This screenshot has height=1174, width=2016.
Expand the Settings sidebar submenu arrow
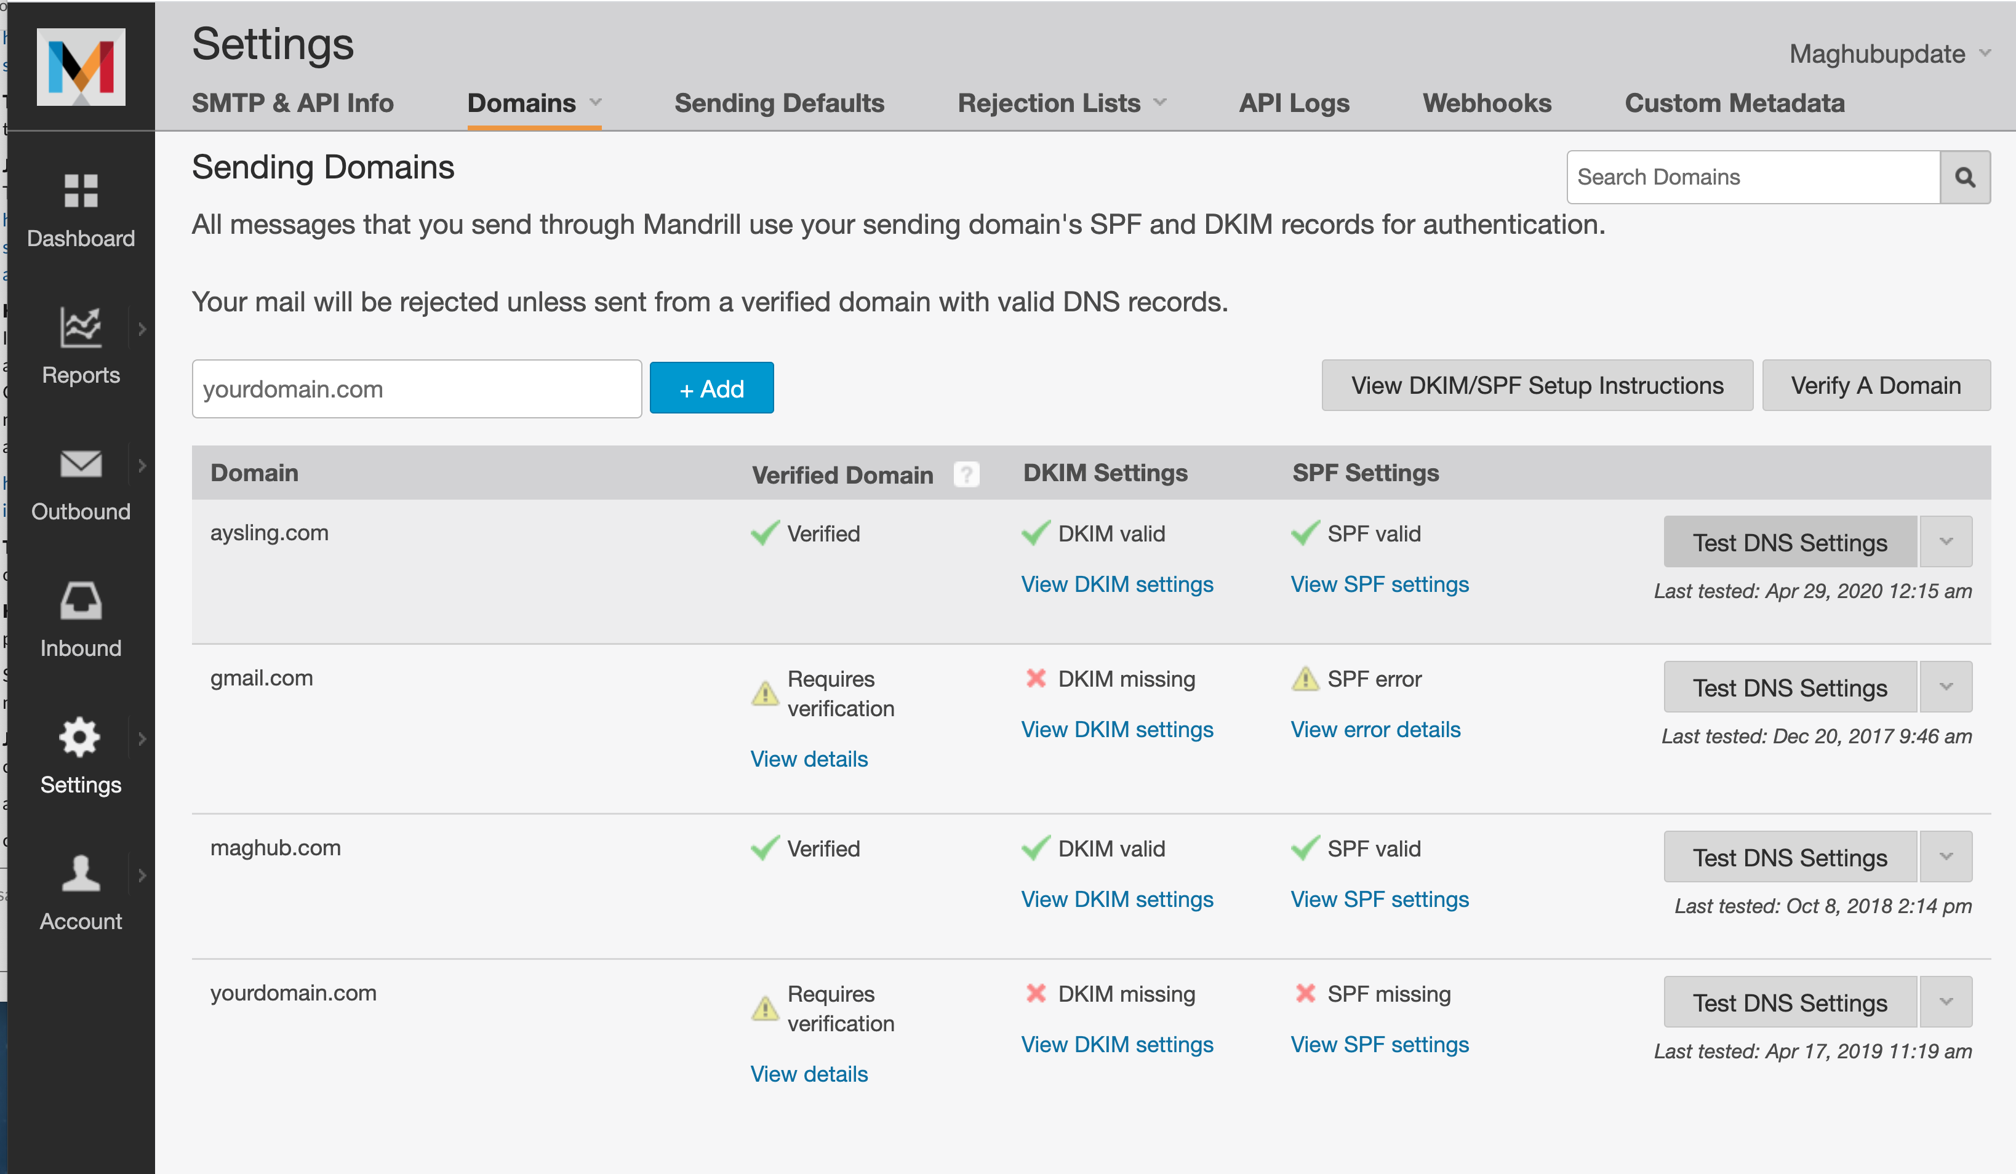click(142, 738)
